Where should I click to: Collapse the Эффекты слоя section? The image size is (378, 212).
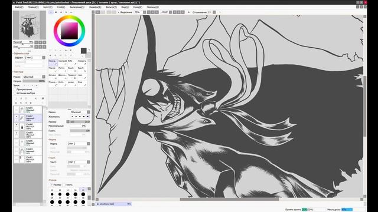point(21,54)
